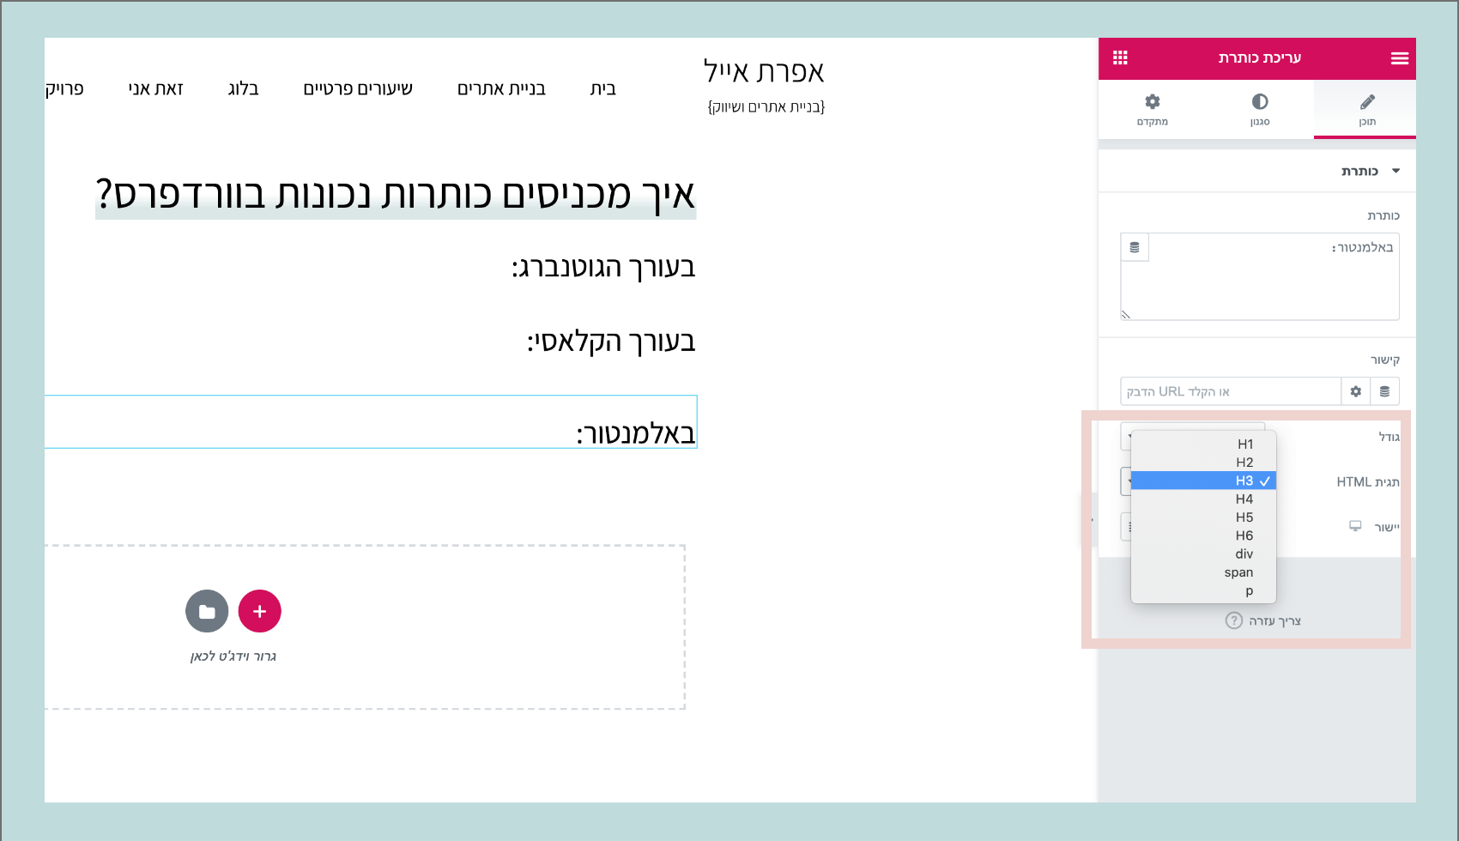
Task: Click the add new section plus button
Action: [259, 611]
